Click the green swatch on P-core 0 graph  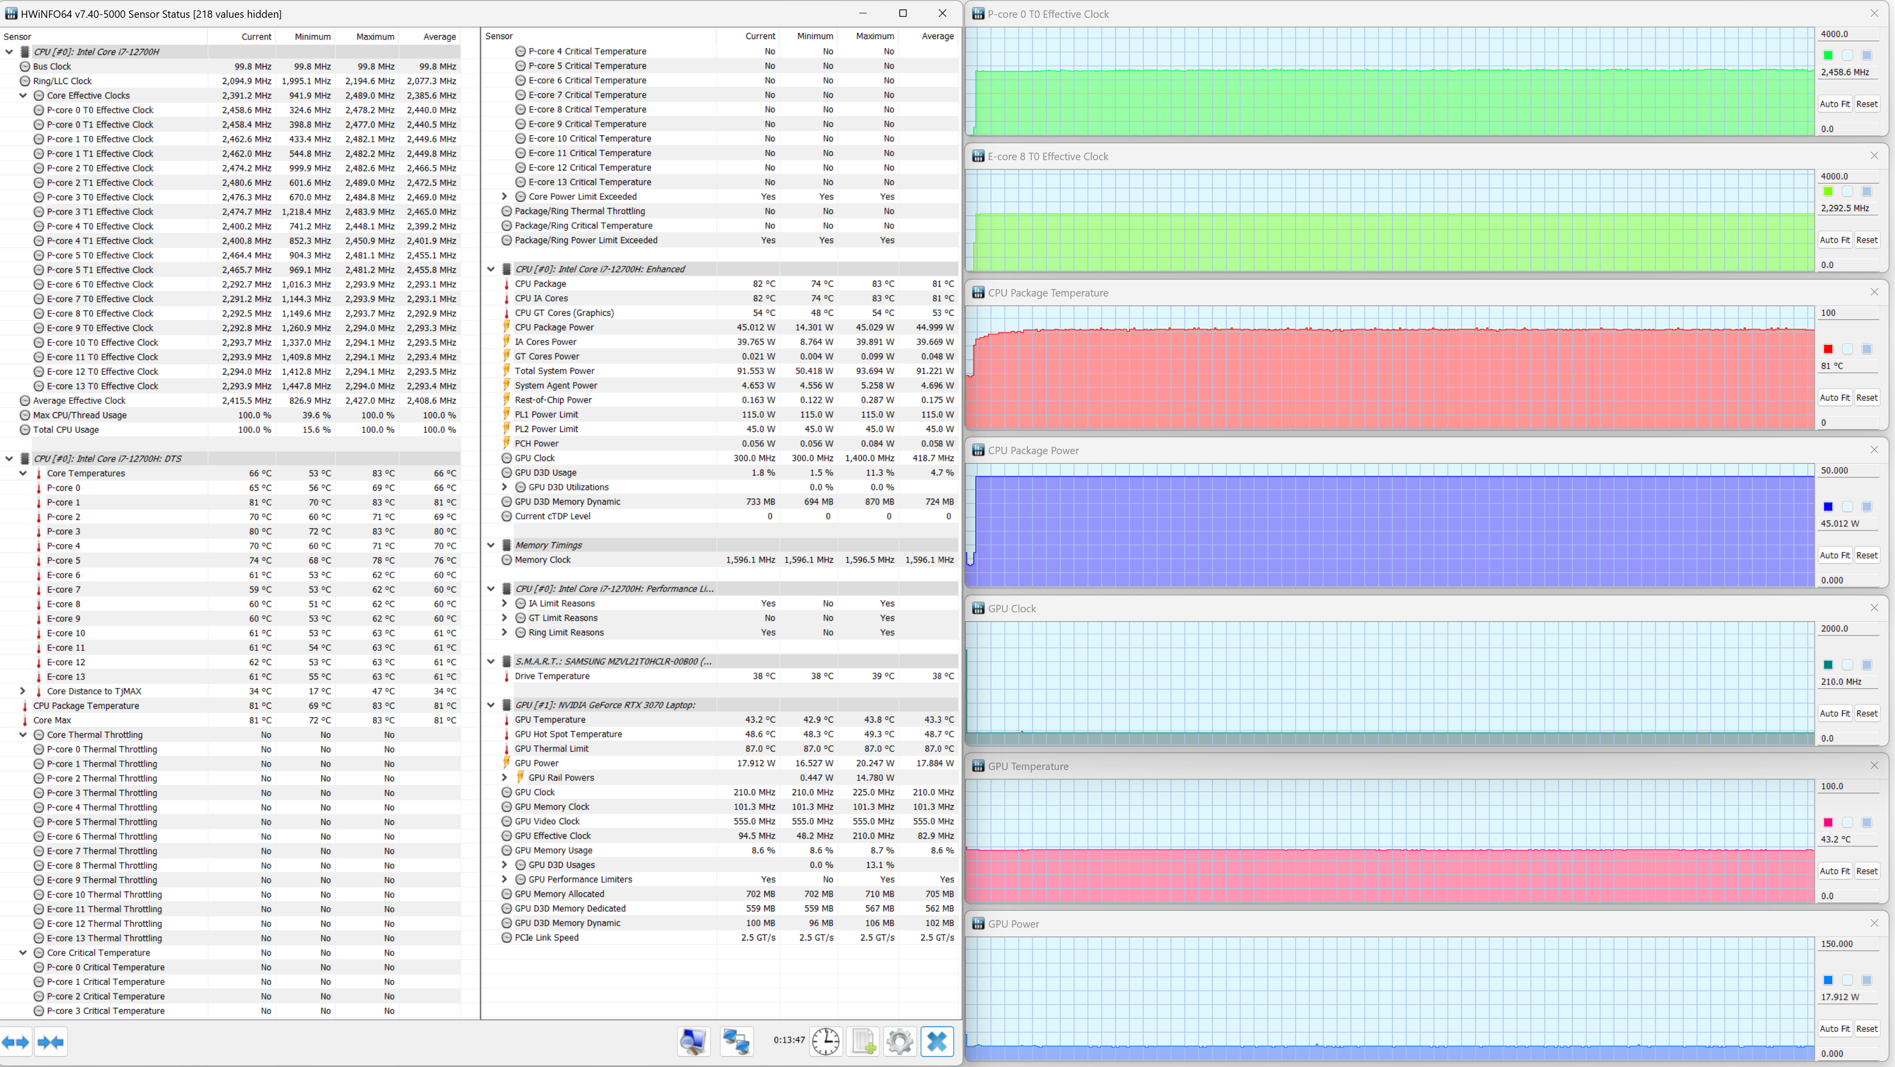click(x=1828, y=55)
